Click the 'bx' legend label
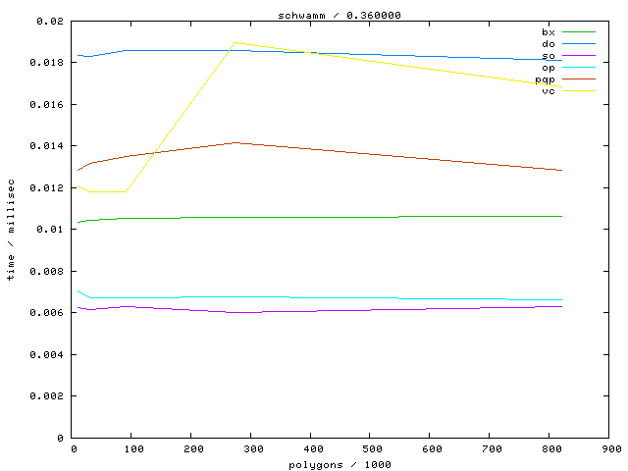 pos(548,32)
